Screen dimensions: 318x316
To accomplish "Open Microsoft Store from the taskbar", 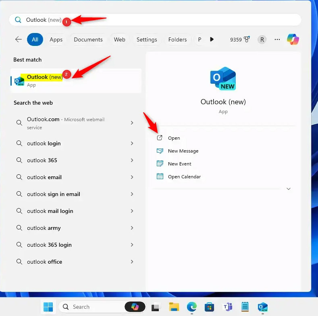I will (209, 307).
